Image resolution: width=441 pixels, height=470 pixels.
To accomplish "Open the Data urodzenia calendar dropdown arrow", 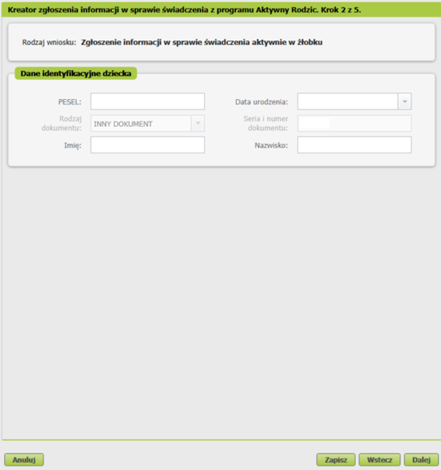I will coord(405,101).
